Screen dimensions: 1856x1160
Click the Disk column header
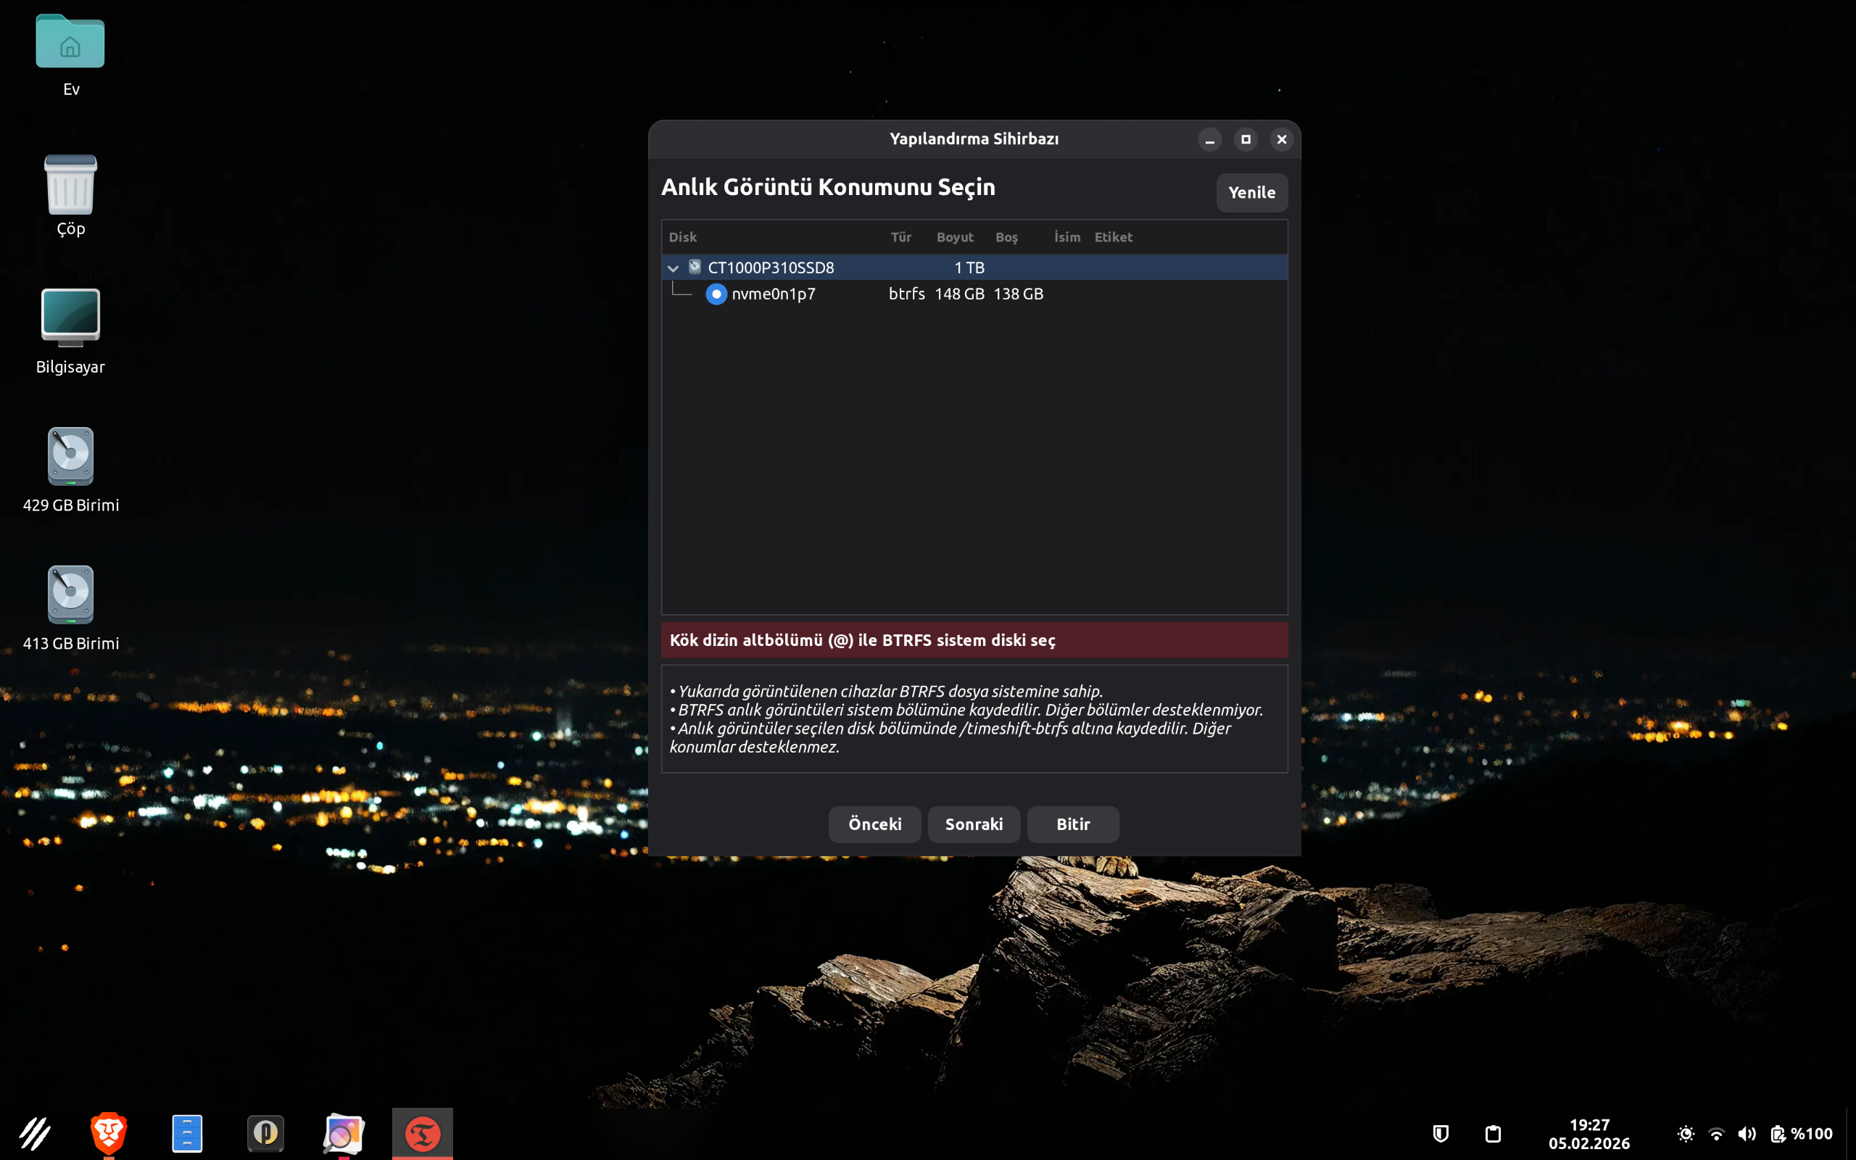click(682, 237)
